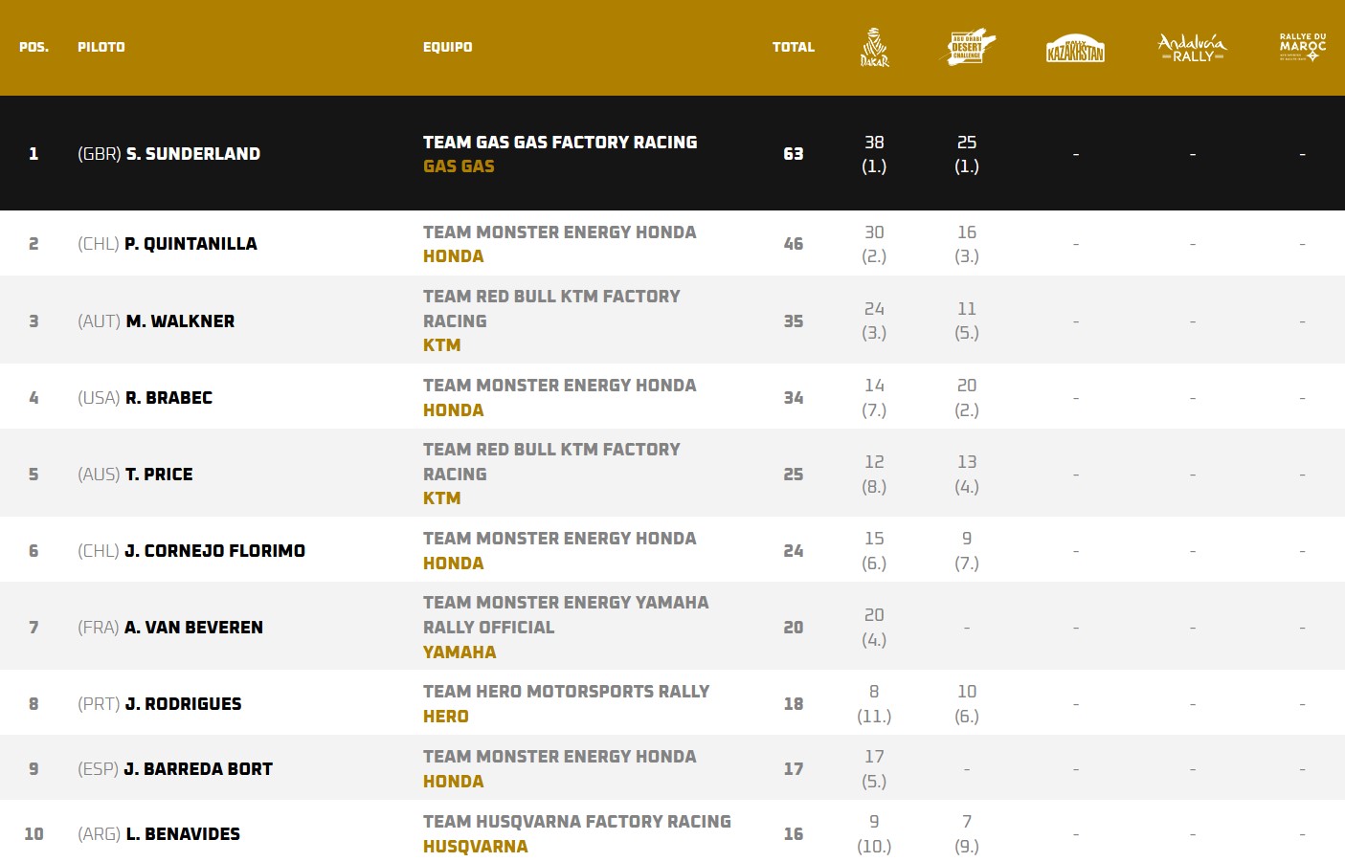Click the Andalucía Rally logo
This screenshot has width=1345, height=862.
(1192, 47)
